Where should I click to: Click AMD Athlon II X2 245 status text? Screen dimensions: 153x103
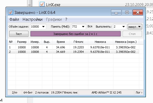pos(107,92)
